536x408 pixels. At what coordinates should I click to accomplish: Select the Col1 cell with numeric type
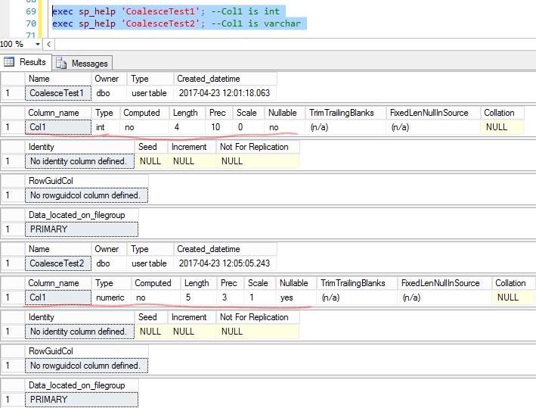[x=58, y=297]
